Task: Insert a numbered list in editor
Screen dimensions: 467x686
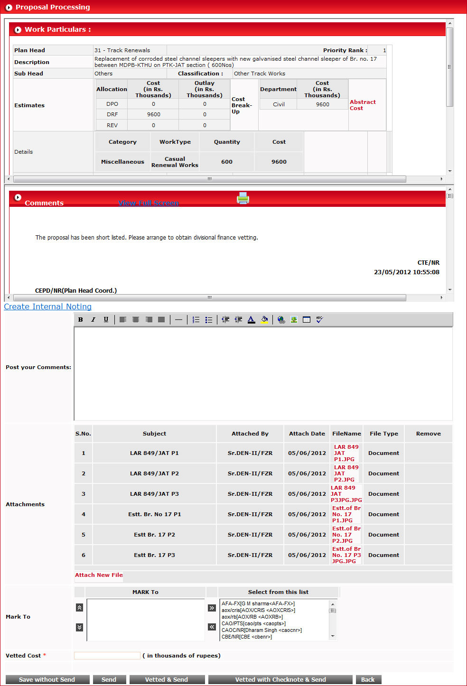Action: 196,320
